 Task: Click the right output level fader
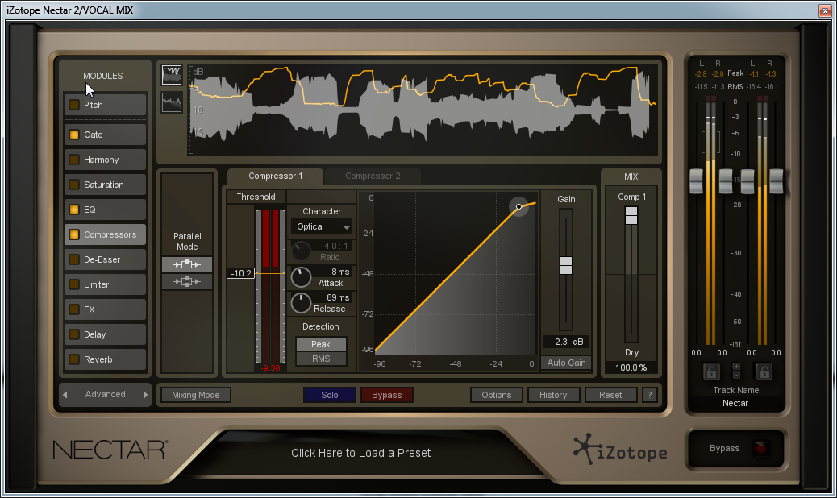click(x=777, y=181)
